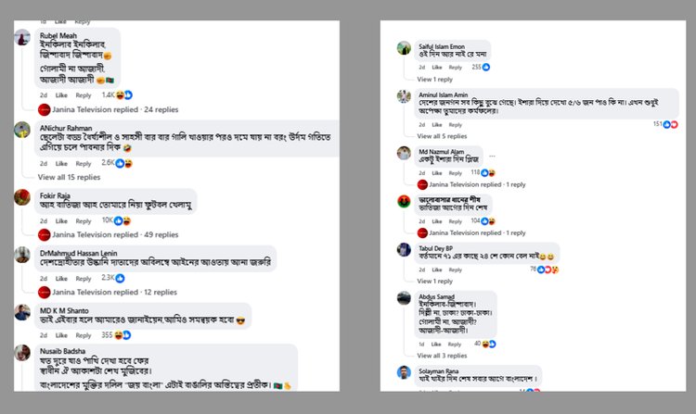
Task: Open Solayman Rana's profile avatar
Action: pyautogui.click(x=404, y=372)
